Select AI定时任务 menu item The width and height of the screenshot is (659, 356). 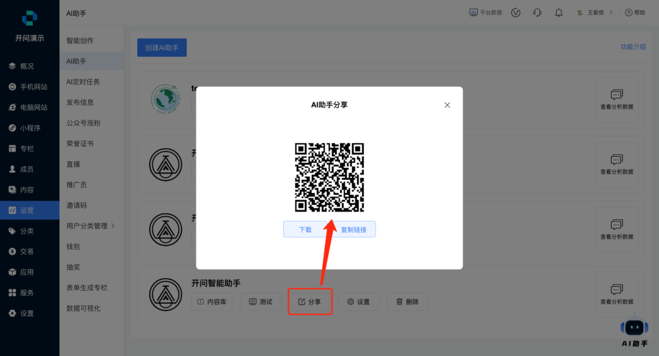pyautogui.click(x=91, y=82)
